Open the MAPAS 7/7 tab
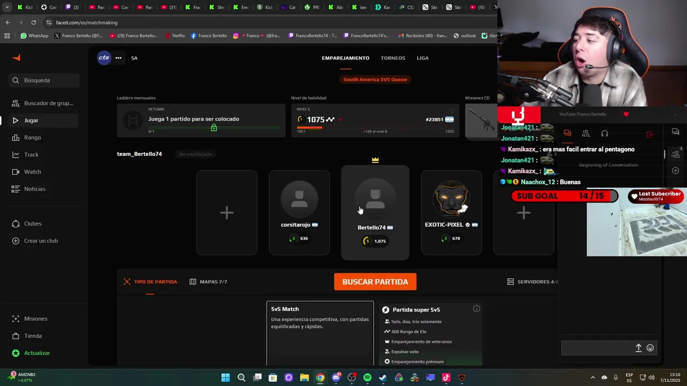This screenshot has width=687, height=386. [x=208, y=281]
